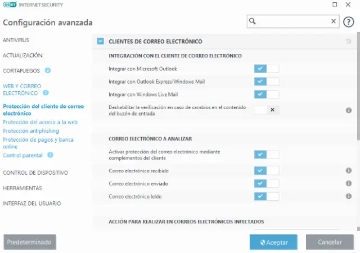360x253 pixels.
Task: Click the Predeterminado button
Action: point(30,242)
